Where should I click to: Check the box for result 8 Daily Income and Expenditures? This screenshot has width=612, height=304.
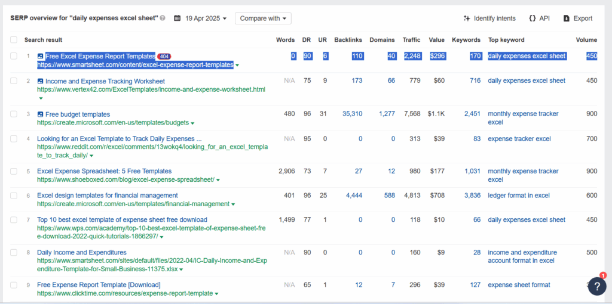tap(14, 252)
